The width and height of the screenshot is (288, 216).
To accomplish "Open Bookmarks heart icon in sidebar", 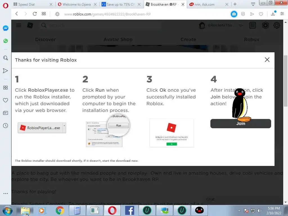I will pos(6,100).
